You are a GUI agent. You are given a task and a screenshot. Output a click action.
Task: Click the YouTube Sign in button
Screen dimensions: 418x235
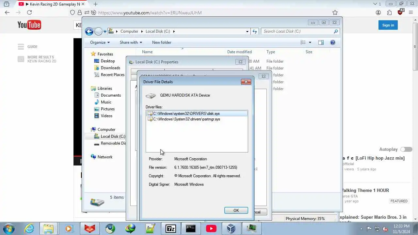(x=388, y=25)
